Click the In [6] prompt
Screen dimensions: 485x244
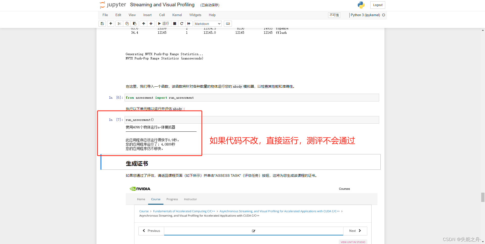click(116, 98)
